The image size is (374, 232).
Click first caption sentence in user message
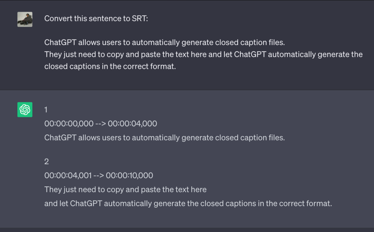[x=167, y=42]
